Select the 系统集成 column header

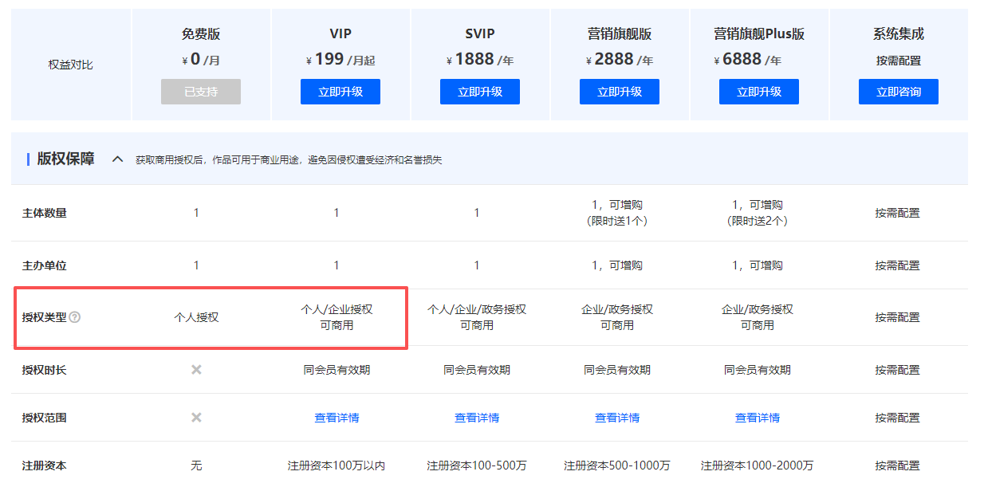899,33
